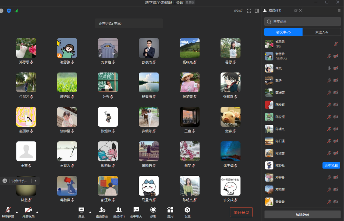Pop out the members panel
344x221 pixels.
[296, 11]
